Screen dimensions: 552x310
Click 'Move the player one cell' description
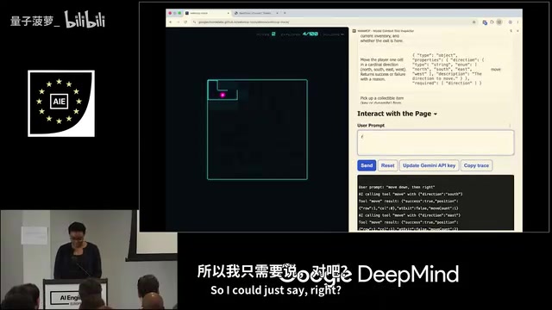tap(383, 70)
